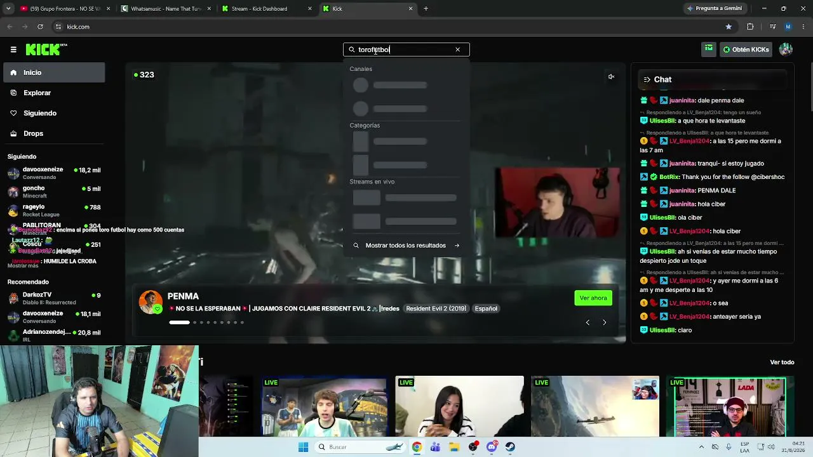Open the PENMA streamer avatar
Viewport: 813px width, 457px height.
(151, 302)
